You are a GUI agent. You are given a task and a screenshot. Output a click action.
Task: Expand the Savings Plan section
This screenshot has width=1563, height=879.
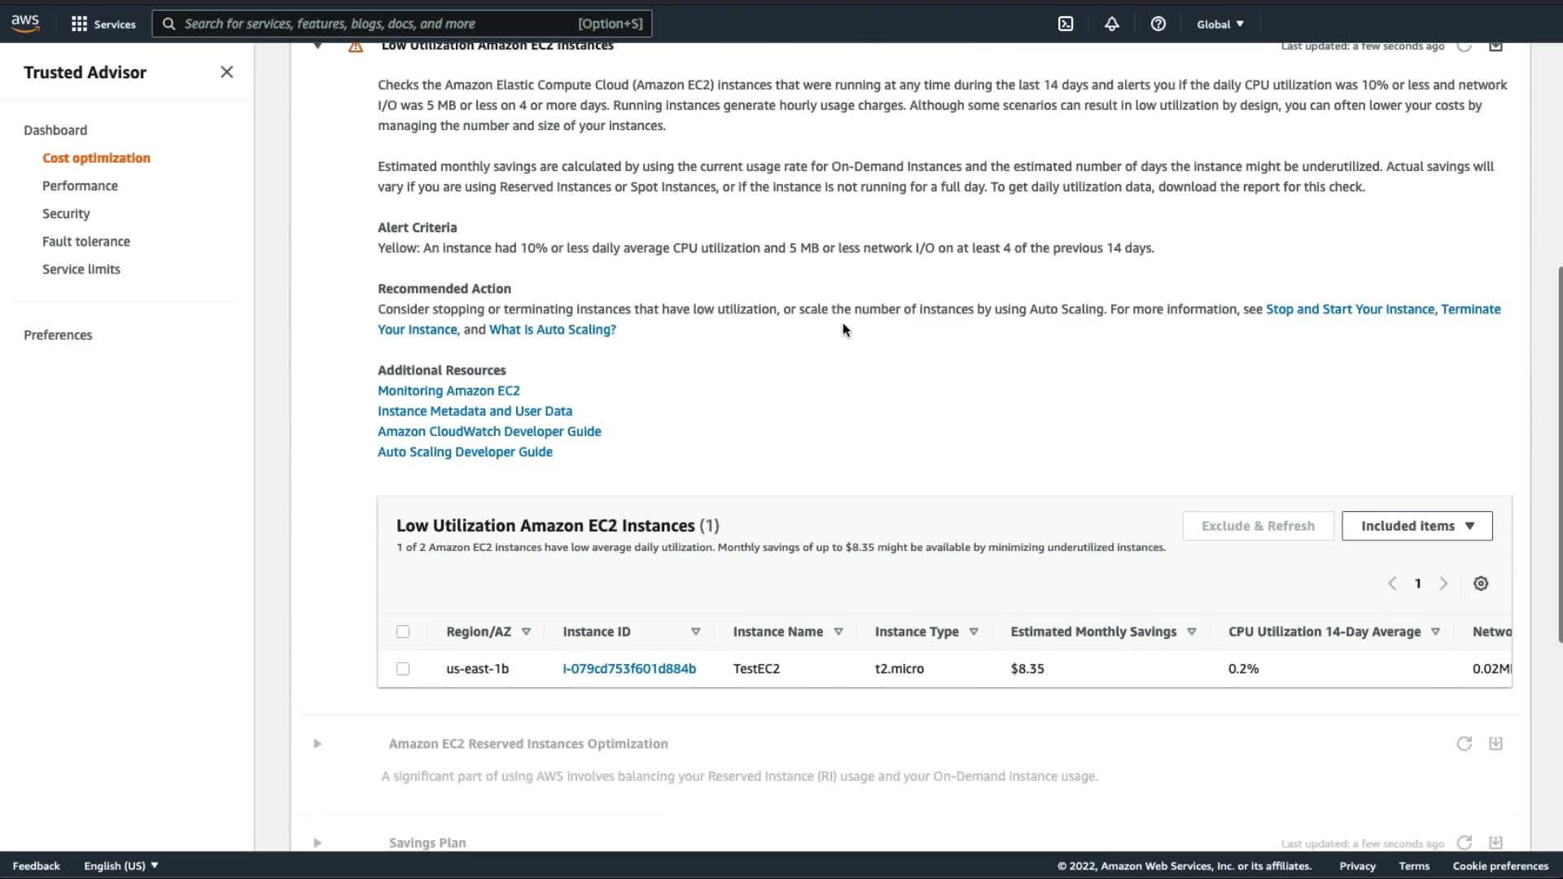[x=317, y=842]
